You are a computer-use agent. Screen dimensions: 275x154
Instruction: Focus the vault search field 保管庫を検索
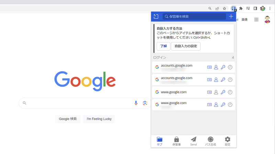(x=194, y=16)
